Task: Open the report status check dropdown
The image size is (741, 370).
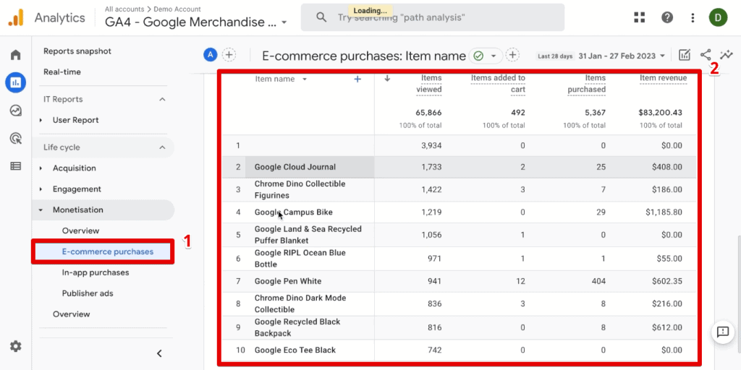Action: coord(485,56)
